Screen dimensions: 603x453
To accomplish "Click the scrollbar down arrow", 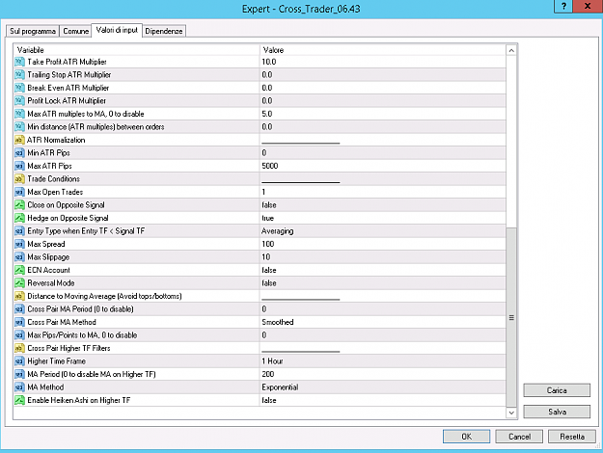I will pyautogui.click(x=511, y=413).
